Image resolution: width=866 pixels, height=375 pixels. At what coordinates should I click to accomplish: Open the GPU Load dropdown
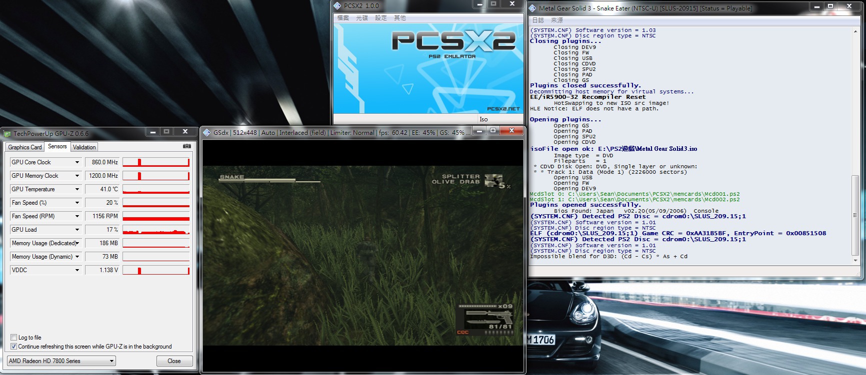pos(77,230)
